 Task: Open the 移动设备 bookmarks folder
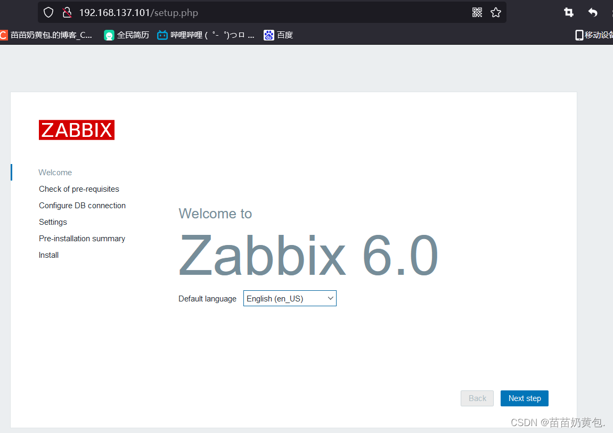[x=594, y=35]
